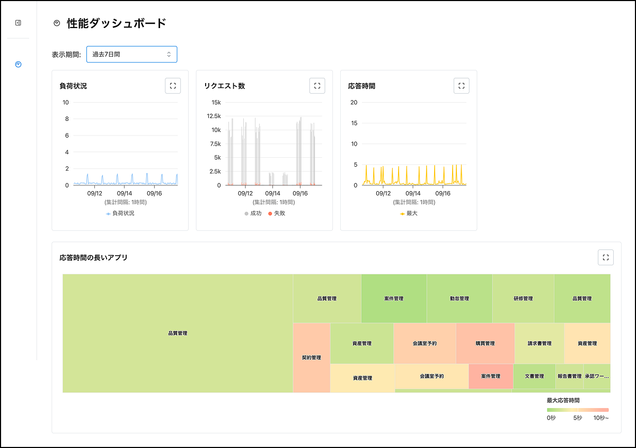Viewport: 636px width, 448px height.
Task: Toggle 失敗 series in request legend
Action: (x=276, y=213)
